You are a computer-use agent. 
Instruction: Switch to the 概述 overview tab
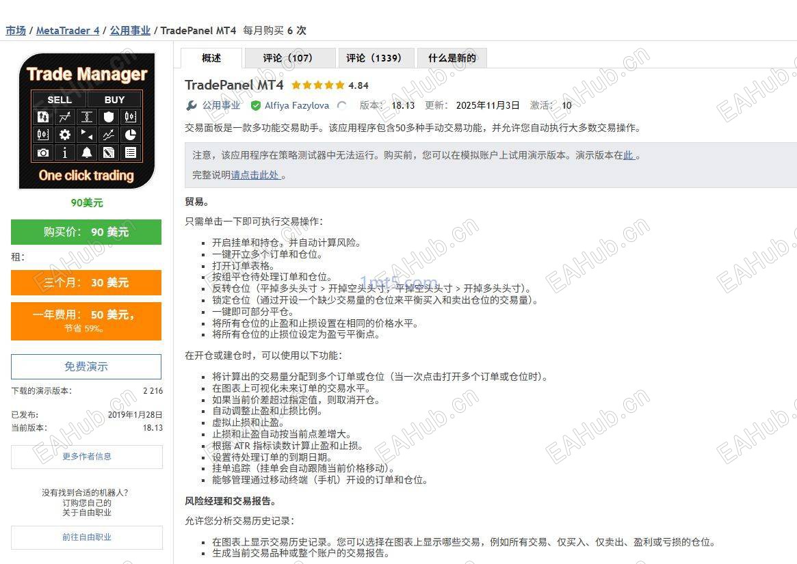click(211, 58)
